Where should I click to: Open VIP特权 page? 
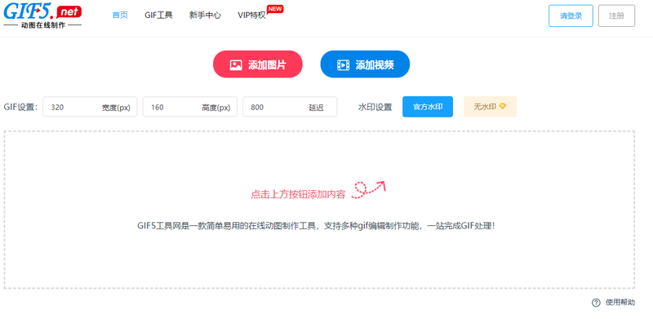click(251, 16)
